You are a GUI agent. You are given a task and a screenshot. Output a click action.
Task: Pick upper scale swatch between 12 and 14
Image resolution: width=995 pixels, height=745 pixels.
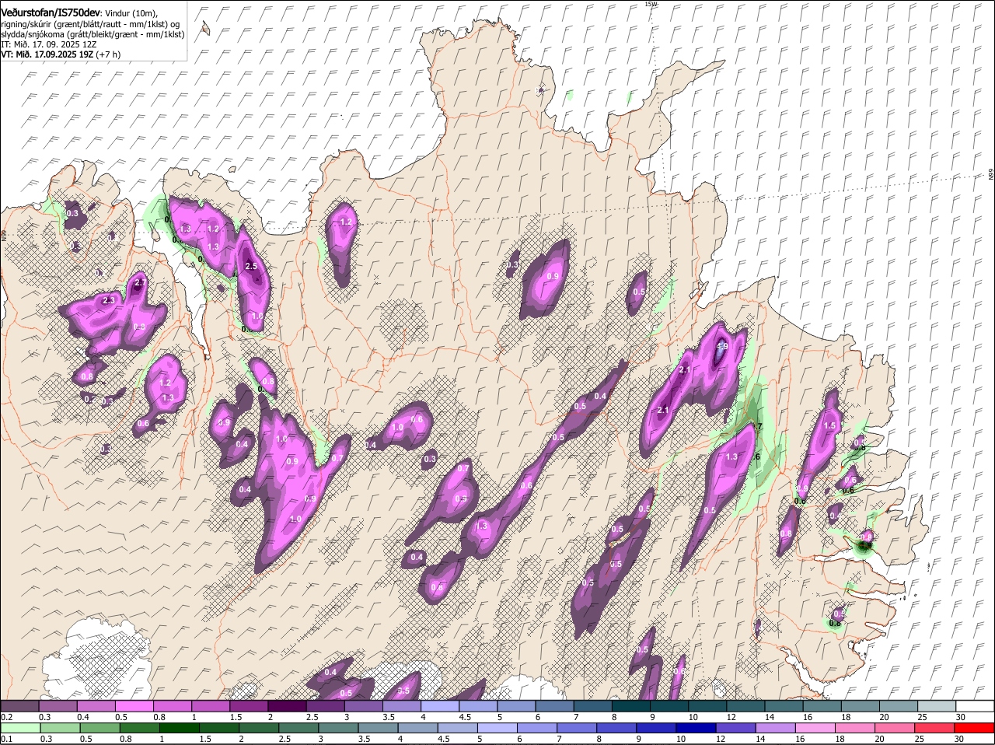pyautogui.click(x=745, y=706)
